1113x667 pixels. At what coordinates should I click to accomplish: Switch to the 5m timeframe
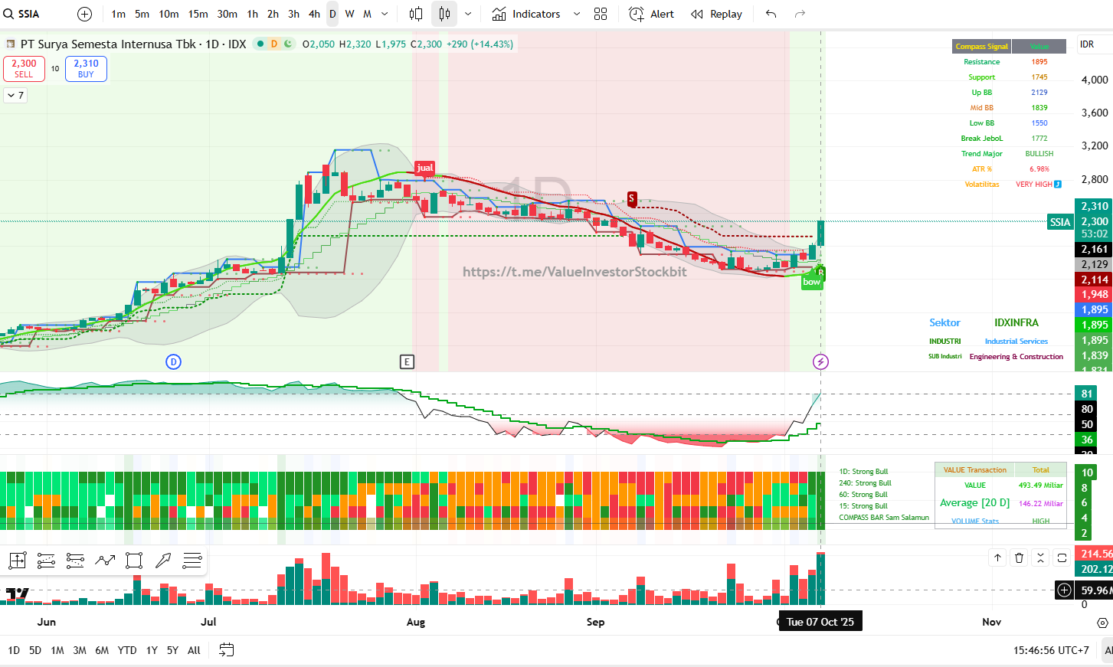tap(142, 14)
